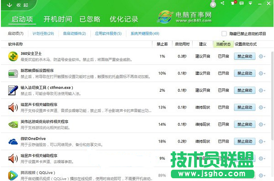The width and height of the screenshot is (274, 181).
Task: Disable startup for 13% 瑞昱声卡 row
Action: coord(244,107)
